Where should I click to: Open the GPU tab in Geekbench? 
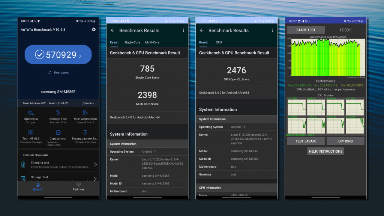[x=219, y=42]
